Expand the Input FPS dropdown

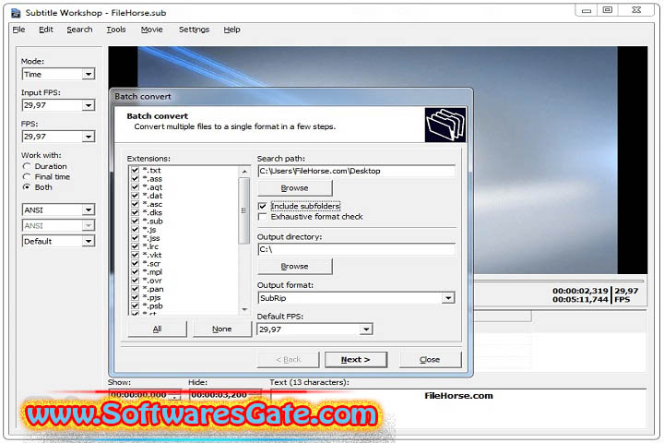[89, 105]
